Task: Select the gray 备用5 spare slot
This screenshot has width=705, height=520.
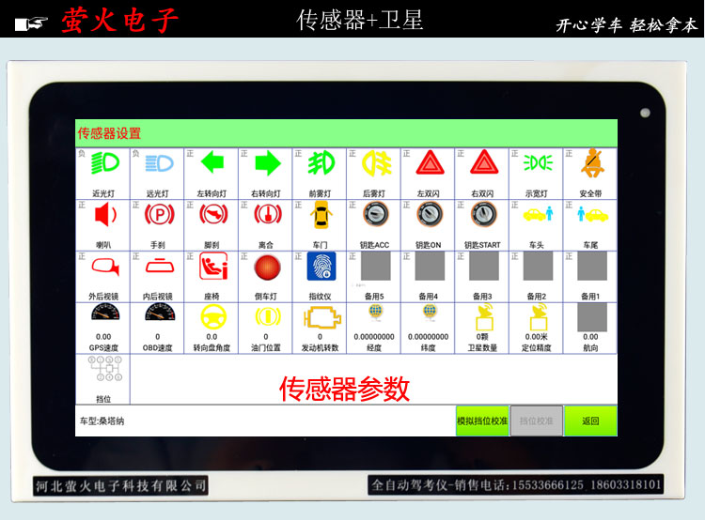Action: tap(374, 268)
